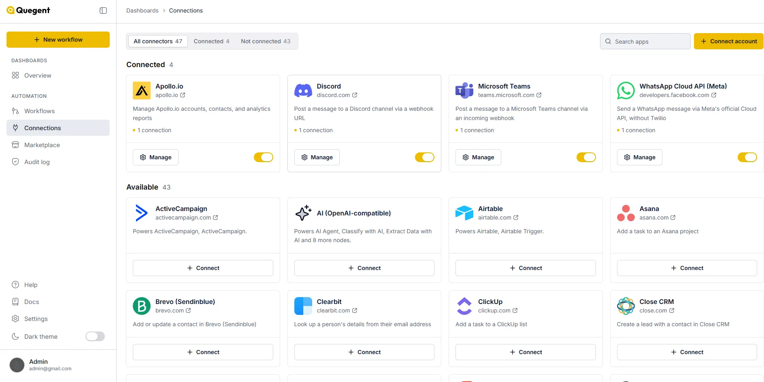Manage the Apollo.io connection
This screenshot has height=382, width=764.
pyautogui.click(x=155, y=157)
